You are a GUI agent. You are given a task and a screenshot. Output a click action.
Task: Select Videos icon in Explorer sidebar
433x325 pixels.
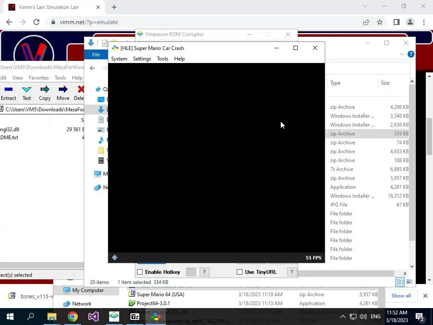(101, 160)
